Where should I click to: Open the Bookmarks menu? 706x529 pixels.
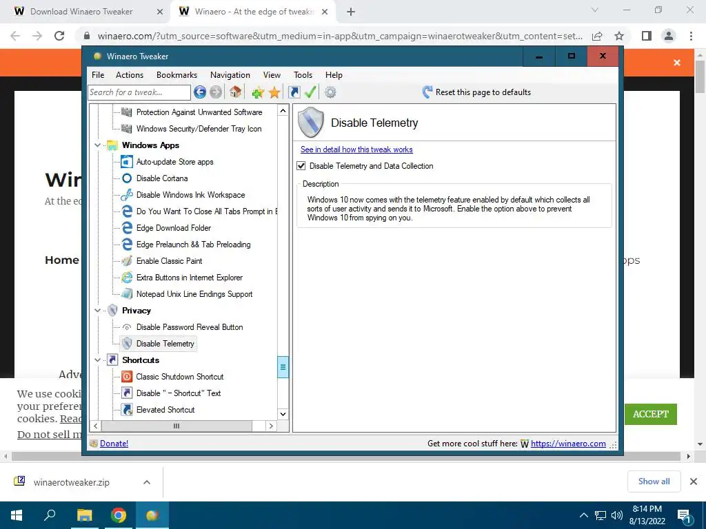click(x=177, y=75)
